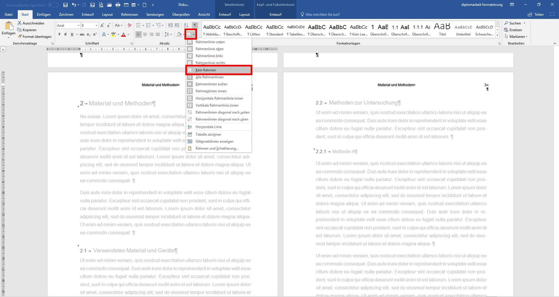This screenshot has width=559, height=297.
Task: Center the paragraph text
Action: pyautogui.click(x=145, y=34)
